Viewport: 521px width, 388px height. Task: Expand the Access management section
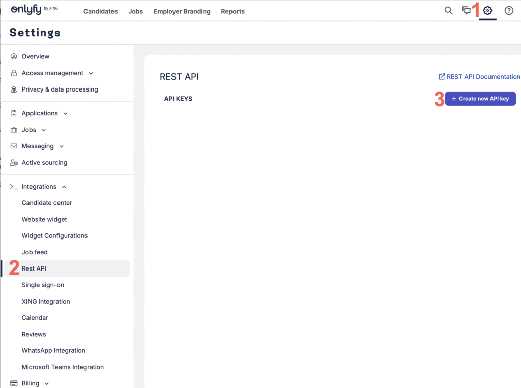(x=91, y=73)
